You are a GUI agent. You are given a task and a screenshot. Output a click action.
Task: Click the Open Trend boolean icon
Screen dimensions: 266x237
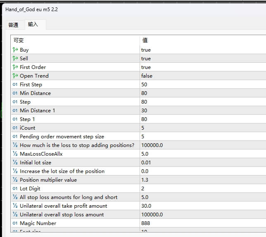[15, 76]
